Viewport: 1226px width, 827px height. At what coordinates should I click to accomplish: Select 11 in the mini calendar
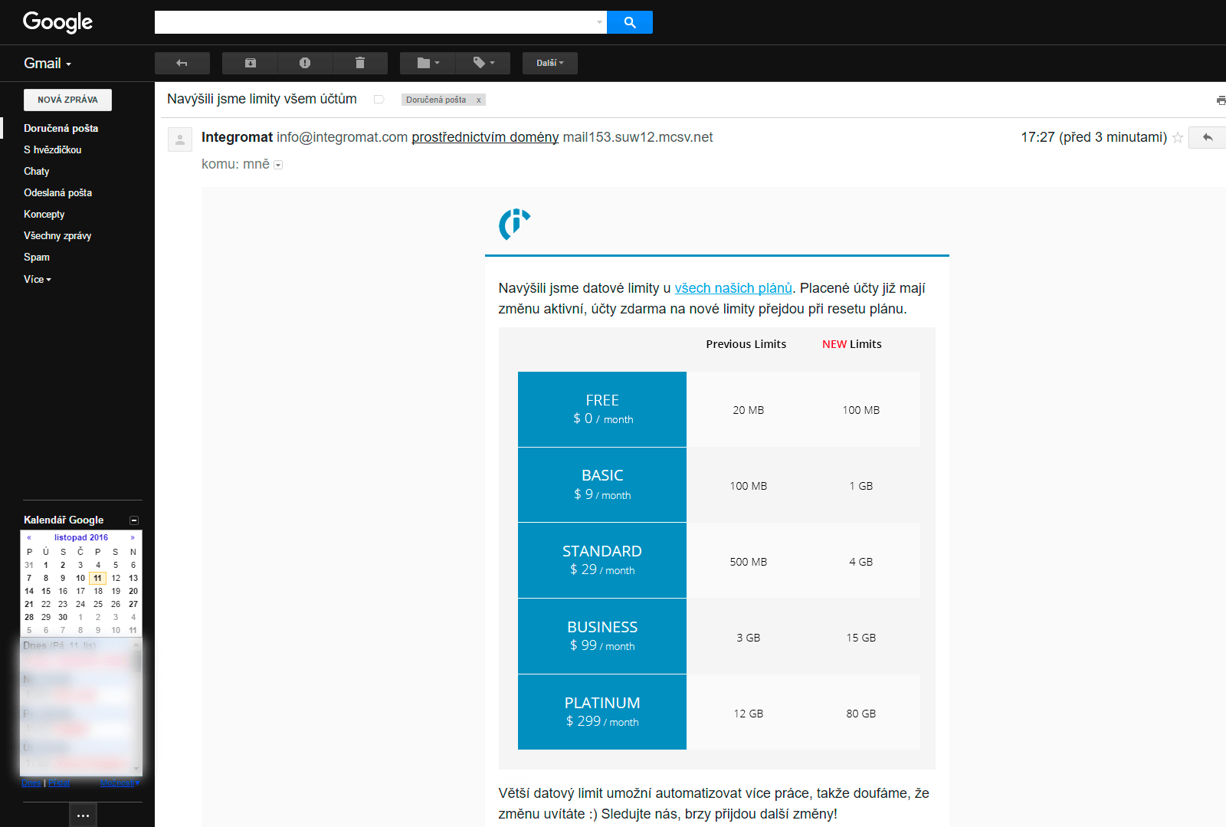click(97, 578)
